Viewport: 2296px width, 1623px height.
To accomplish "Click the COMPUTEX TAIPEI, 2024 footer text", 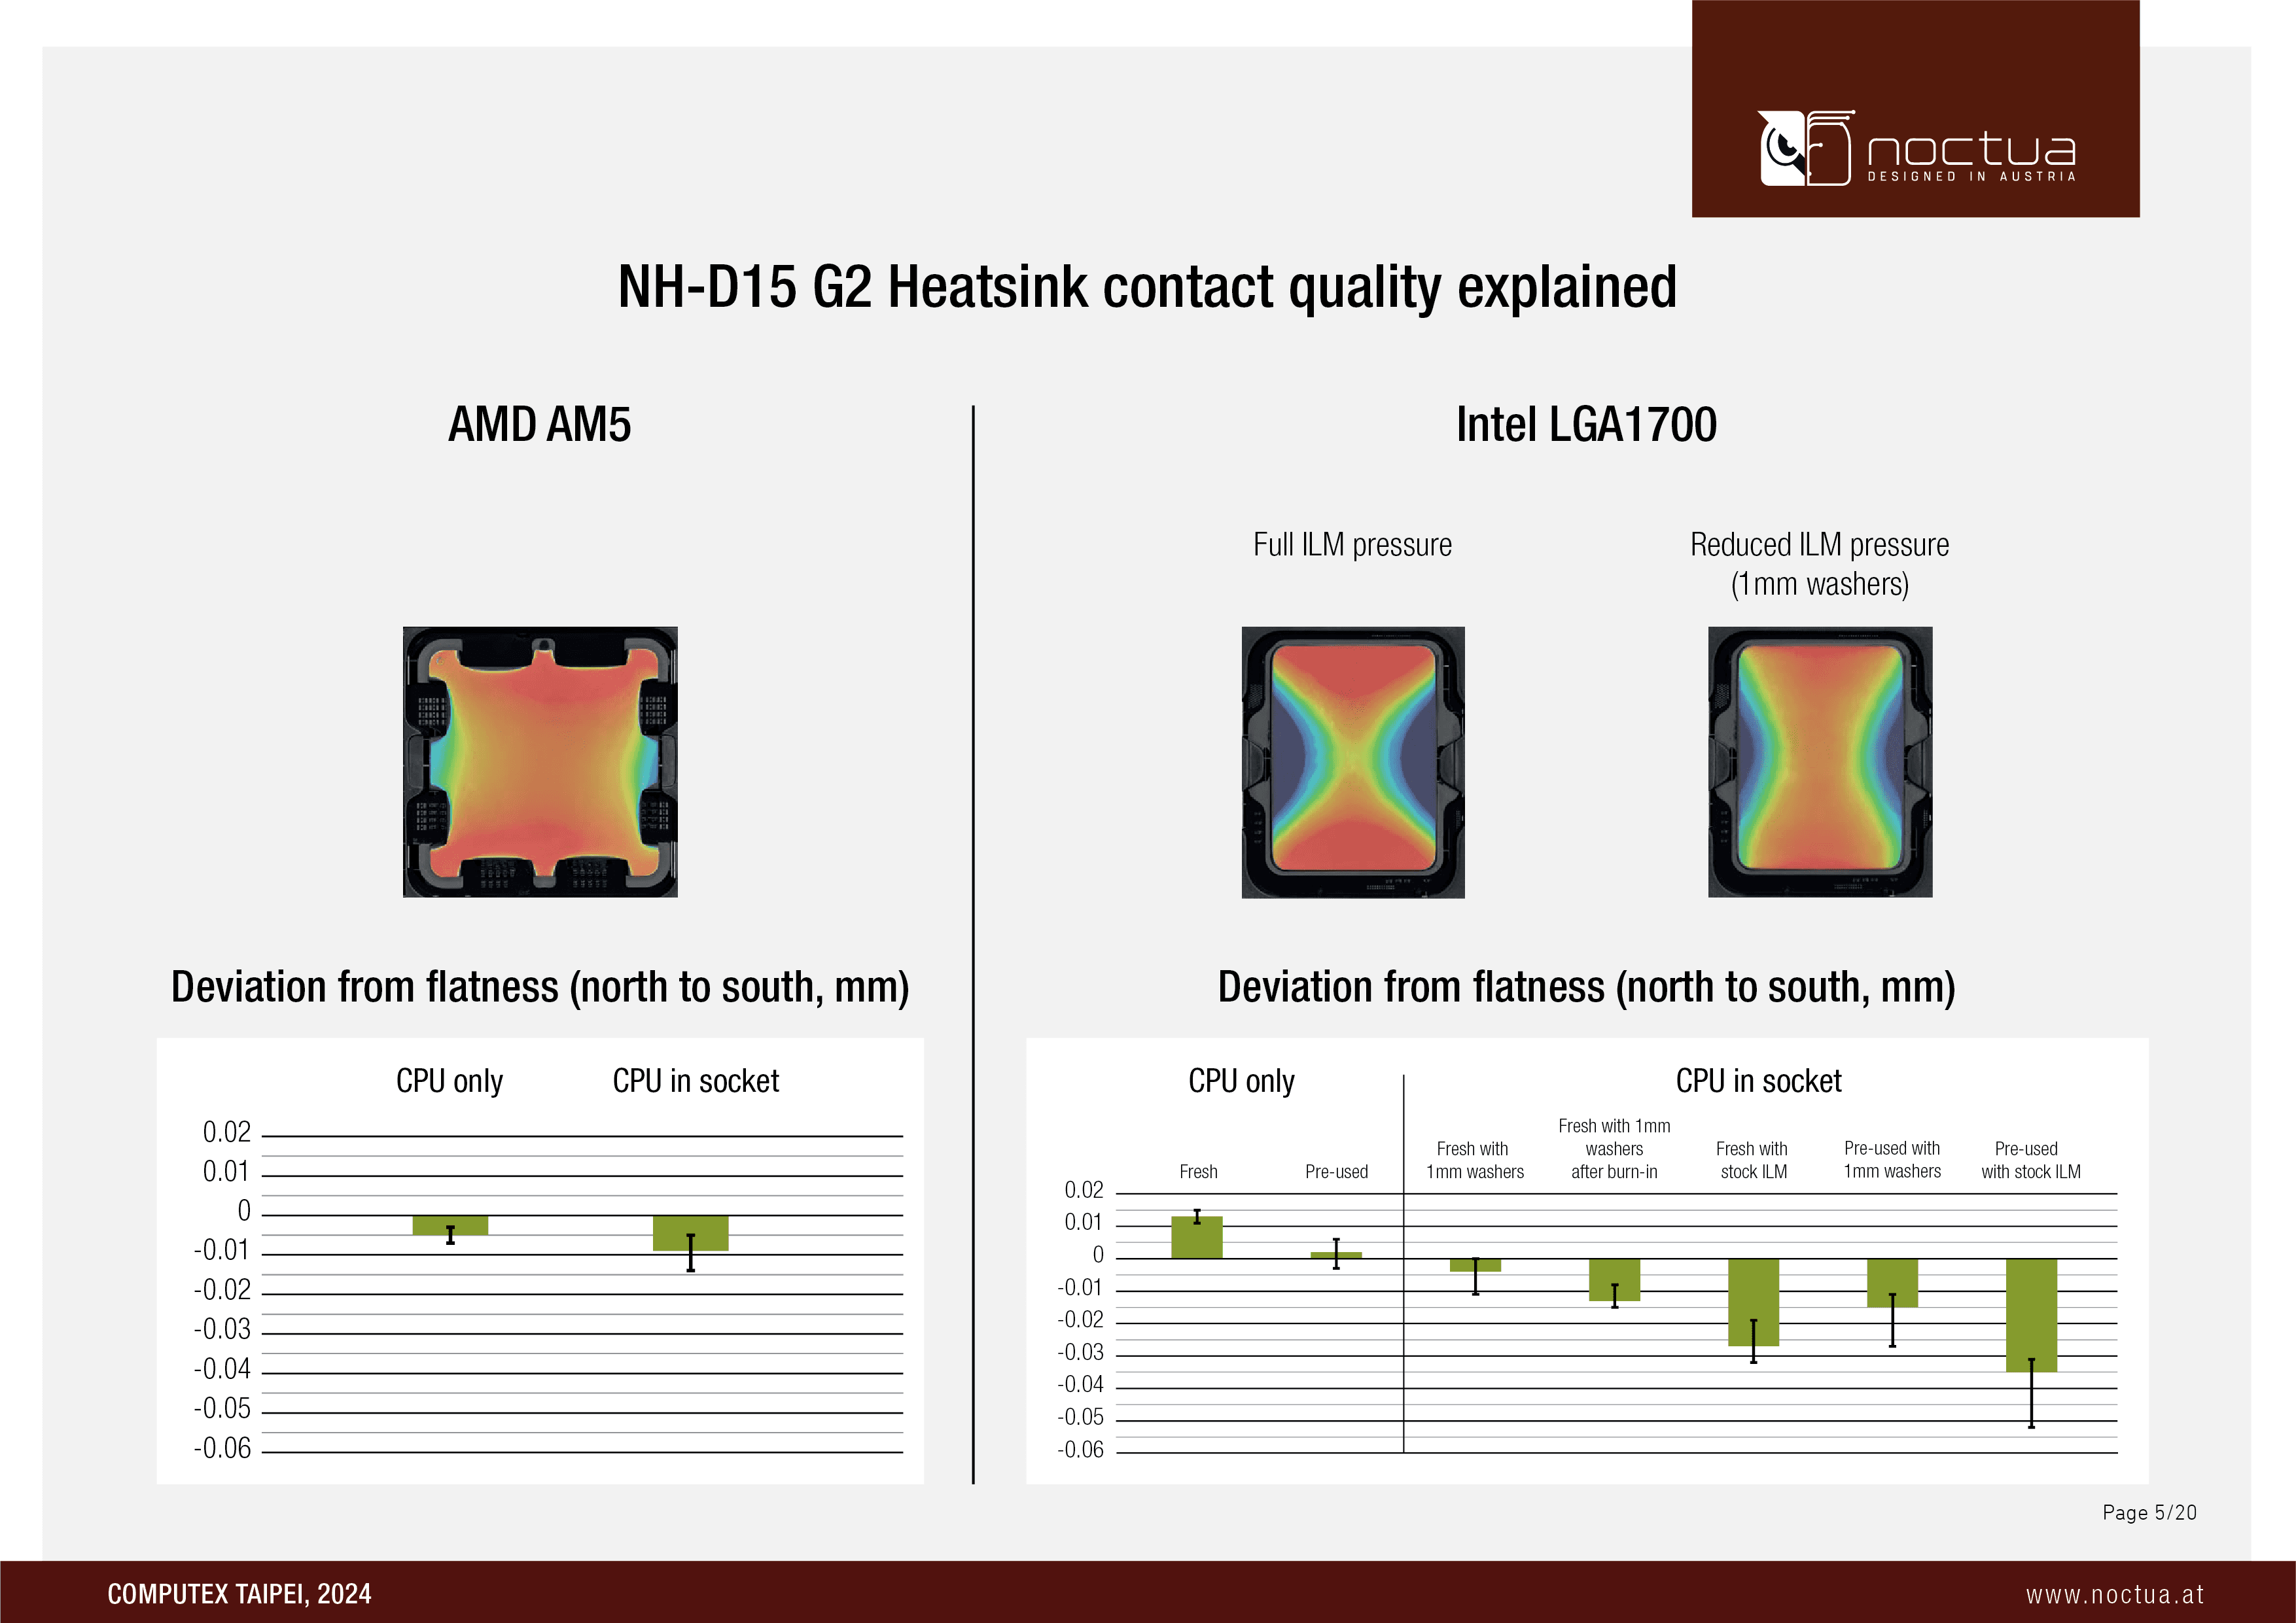I will point(239,1594).
